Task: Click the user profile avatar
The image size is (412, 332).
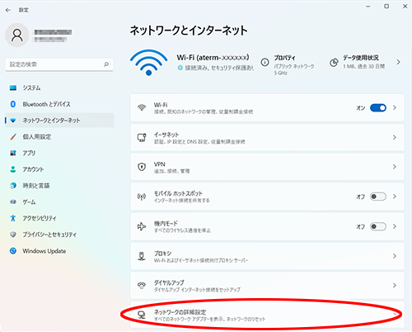Action: tap(17, 36)
